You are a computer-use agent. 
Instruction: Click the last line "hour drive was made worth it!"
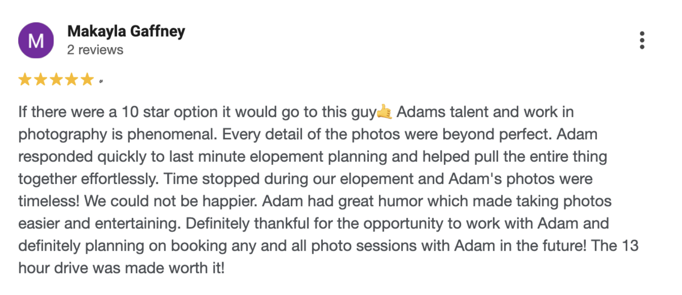click(122, 268)
